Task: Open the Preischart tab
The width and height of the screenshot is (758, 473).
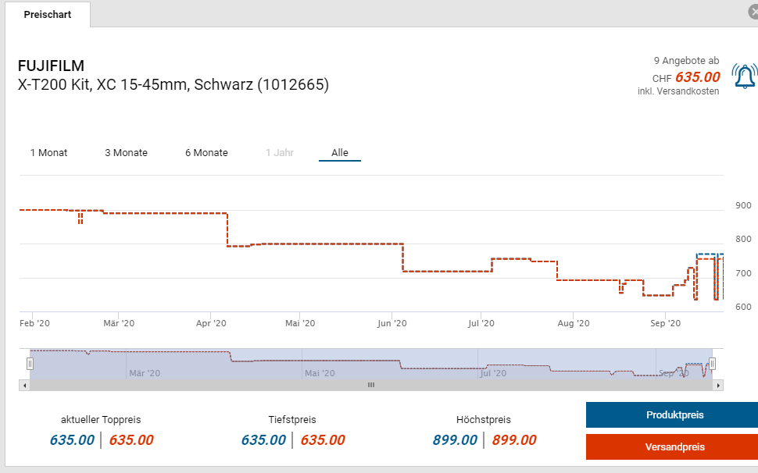Action: pos(47,15)
